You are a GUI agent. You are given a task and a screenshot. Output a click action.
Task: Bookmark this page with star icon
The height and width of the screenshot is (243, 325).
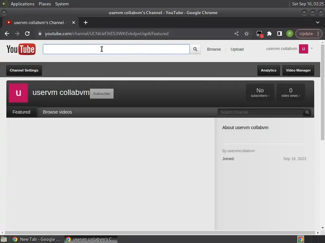pyautogui.click(x=246, y=34)
